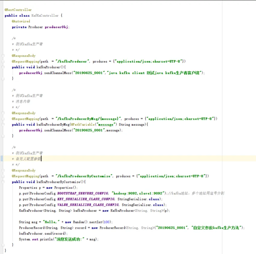Click "new KafkaProducer<String, String>(p)" constructor call
Screen dimensions: 256x254
coord(135,211)
